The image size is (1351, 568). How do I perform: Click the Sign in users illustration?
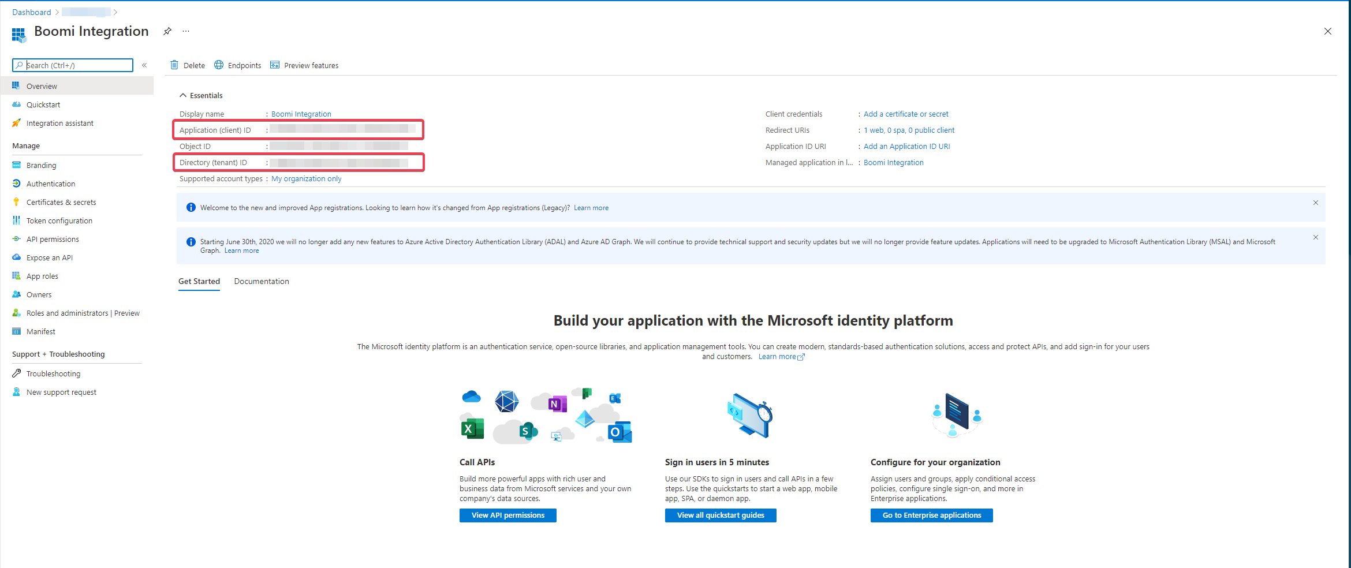point(749,416)
